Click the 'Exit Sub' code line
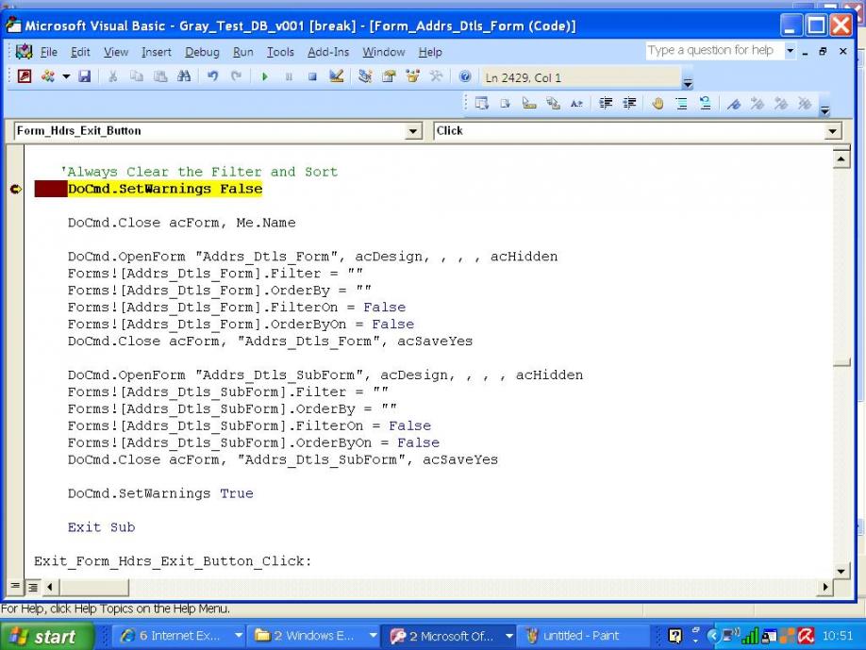Screen dimensions: 866x650 101,527
